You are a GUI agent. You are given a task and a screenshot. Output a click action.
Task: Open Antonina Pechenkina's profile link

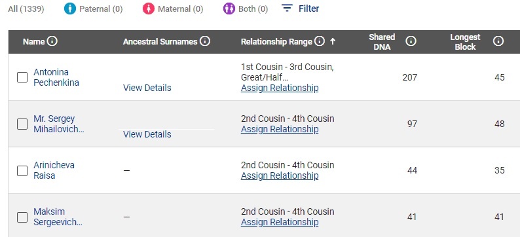click(x=56, y=77)
